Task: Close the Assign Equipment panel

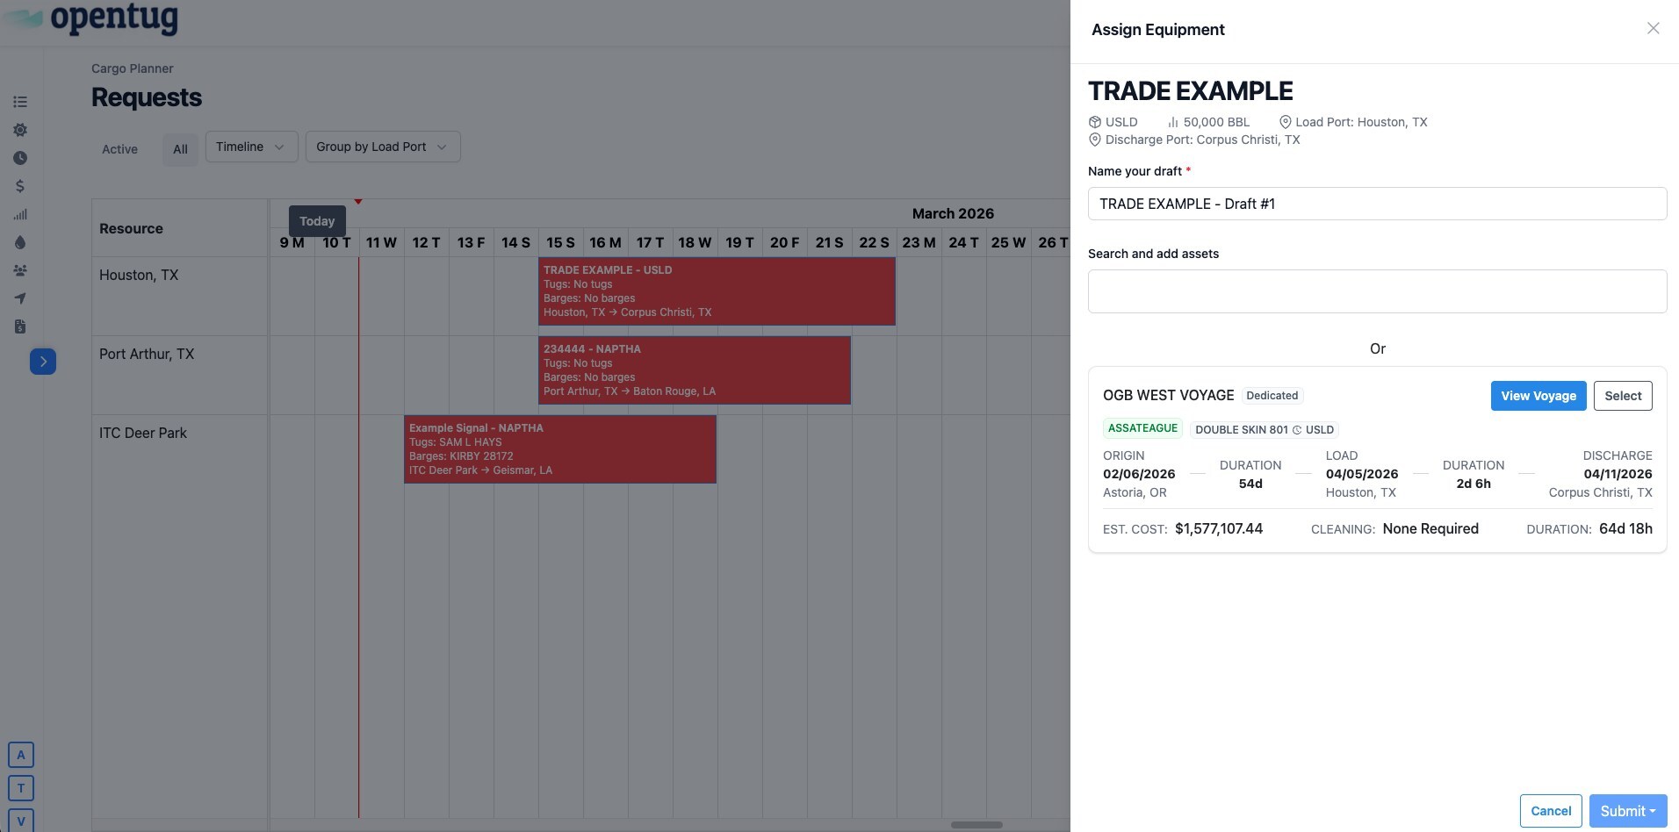Action: (x=1653, y=29)
